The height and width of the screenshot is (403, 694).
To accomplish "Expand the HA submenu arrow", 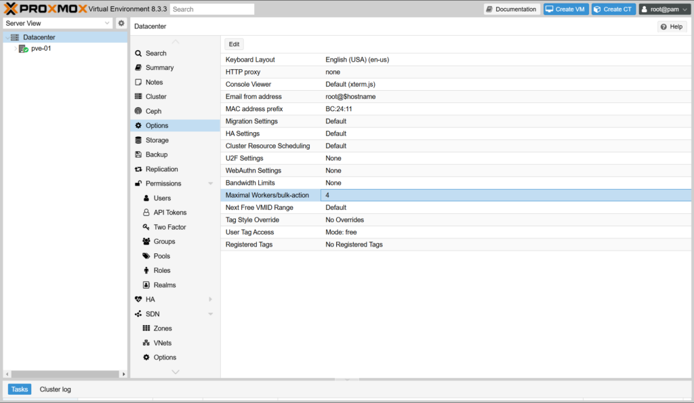I will click(x=210, y=299).
